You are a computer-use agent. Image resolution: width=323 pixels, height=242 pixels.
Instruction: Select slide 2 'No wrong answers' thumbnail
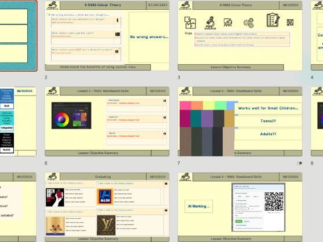click(107, 36)
